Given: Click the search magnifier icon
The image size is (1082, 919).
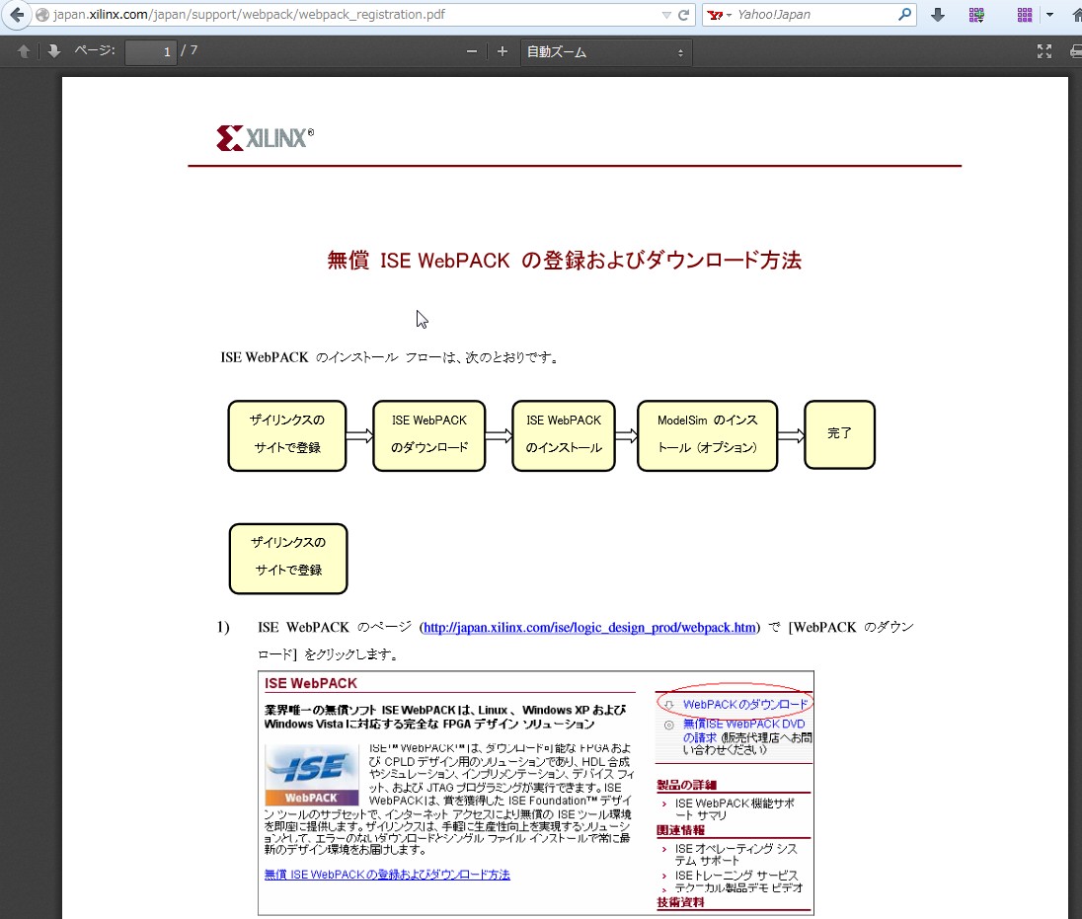Looking at the screenshot, I should 904,15.
